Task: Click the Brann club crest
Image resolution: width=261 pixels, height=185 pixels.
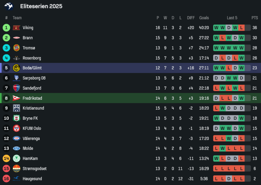Action: click(16, 38)
